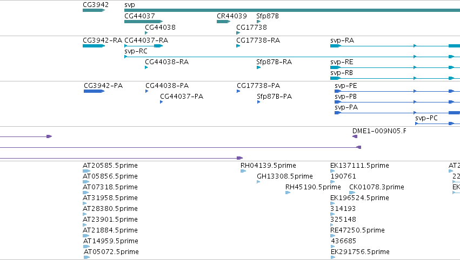This screenshot has height=260, width=460.
Task: Click the GH13308.5prime EST marker
Action: coord(258,182)
